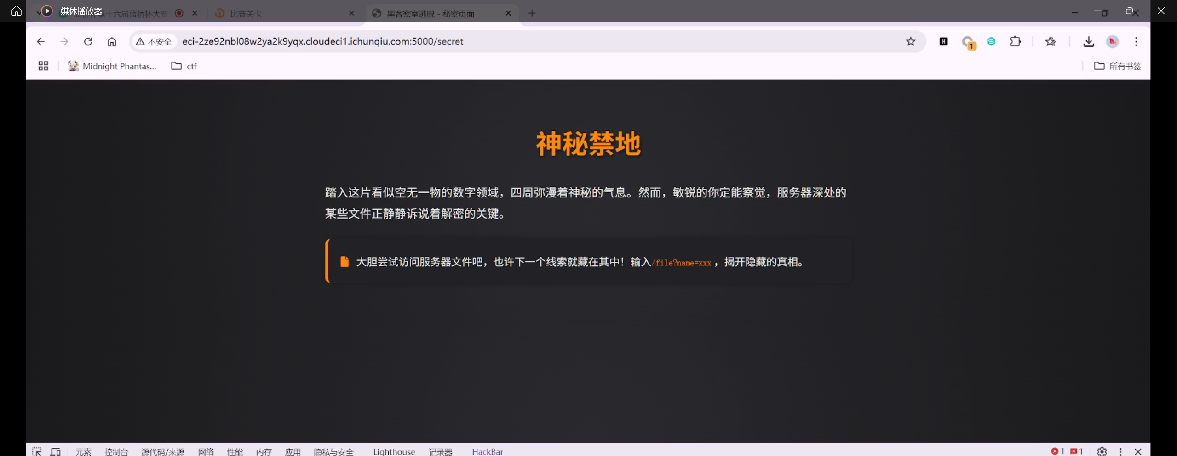Viewport: 1177px width, 456px height.
Task: Toggle DevTools inspect element picker
Action: pyautogui.click(x=37, y=451)
